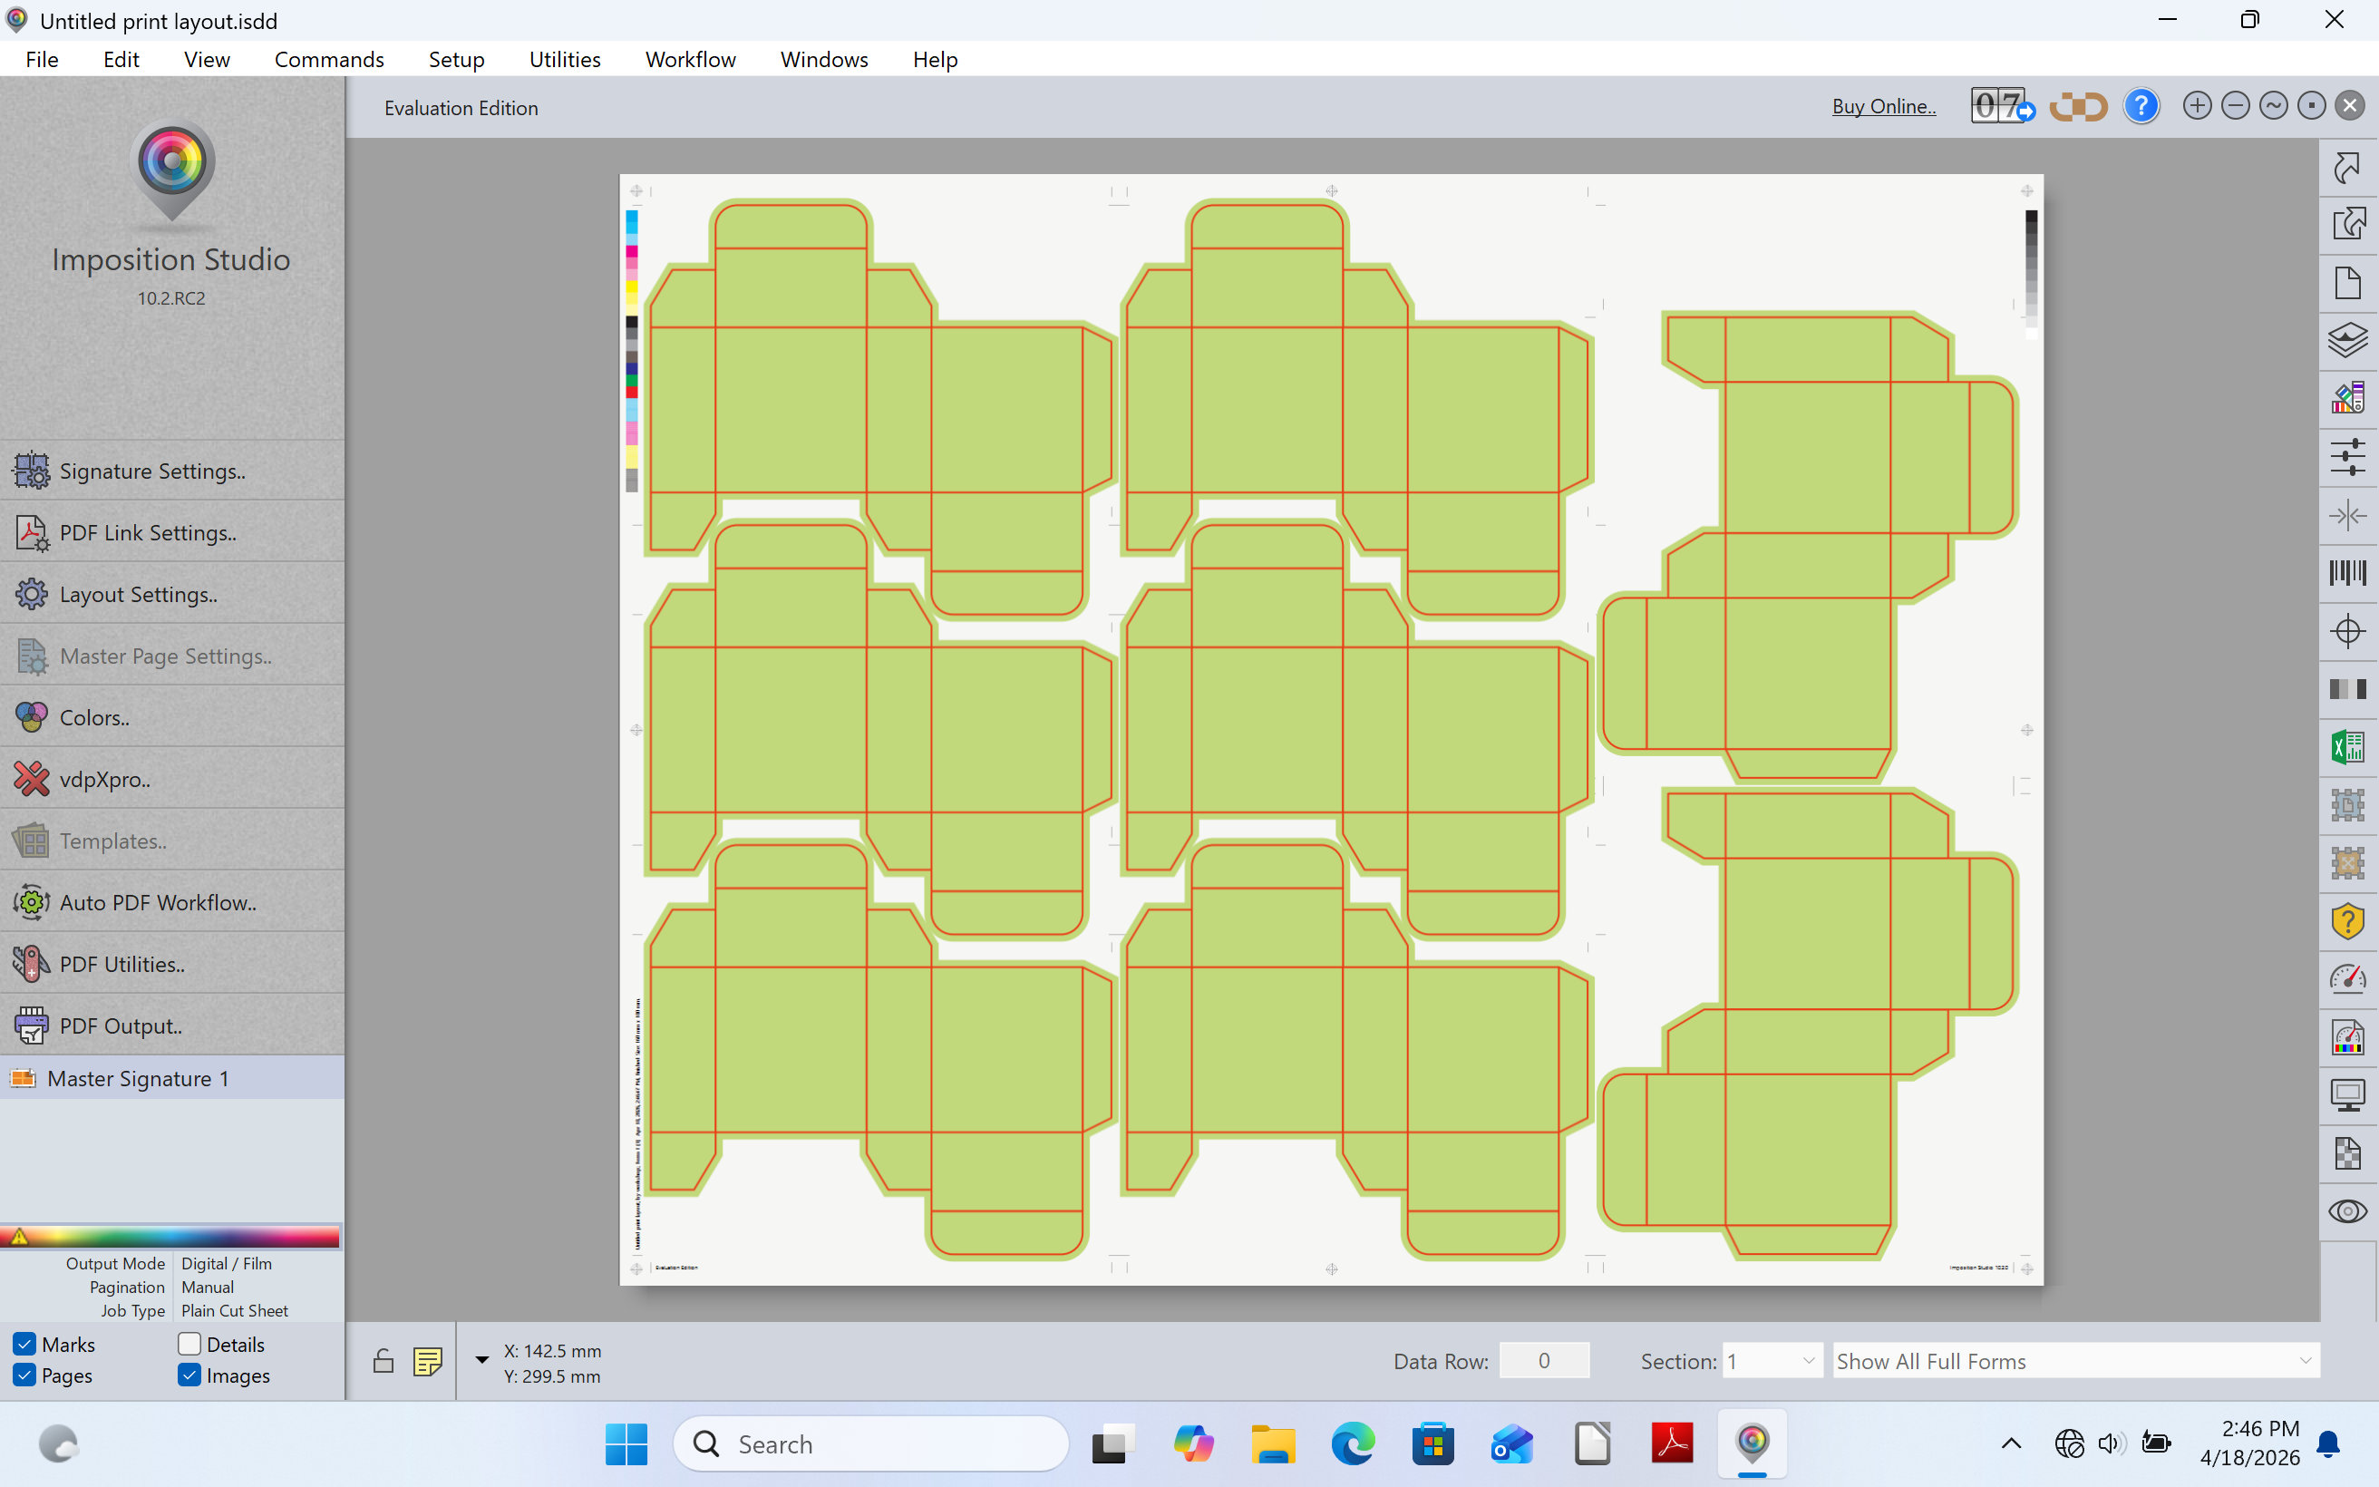Click the yellow sticky notes icon
Image resolution: width=2379 pixels, height=1487 pixels.
(x=428, y=1361)
